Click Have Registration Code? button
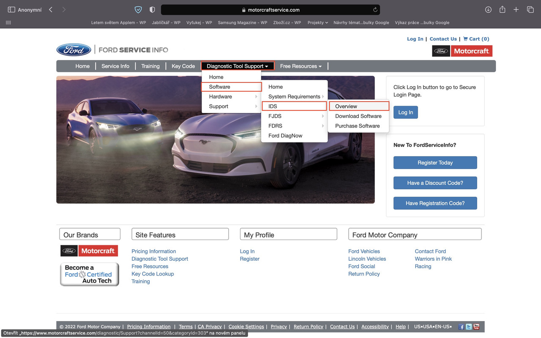 coord(435,203)
